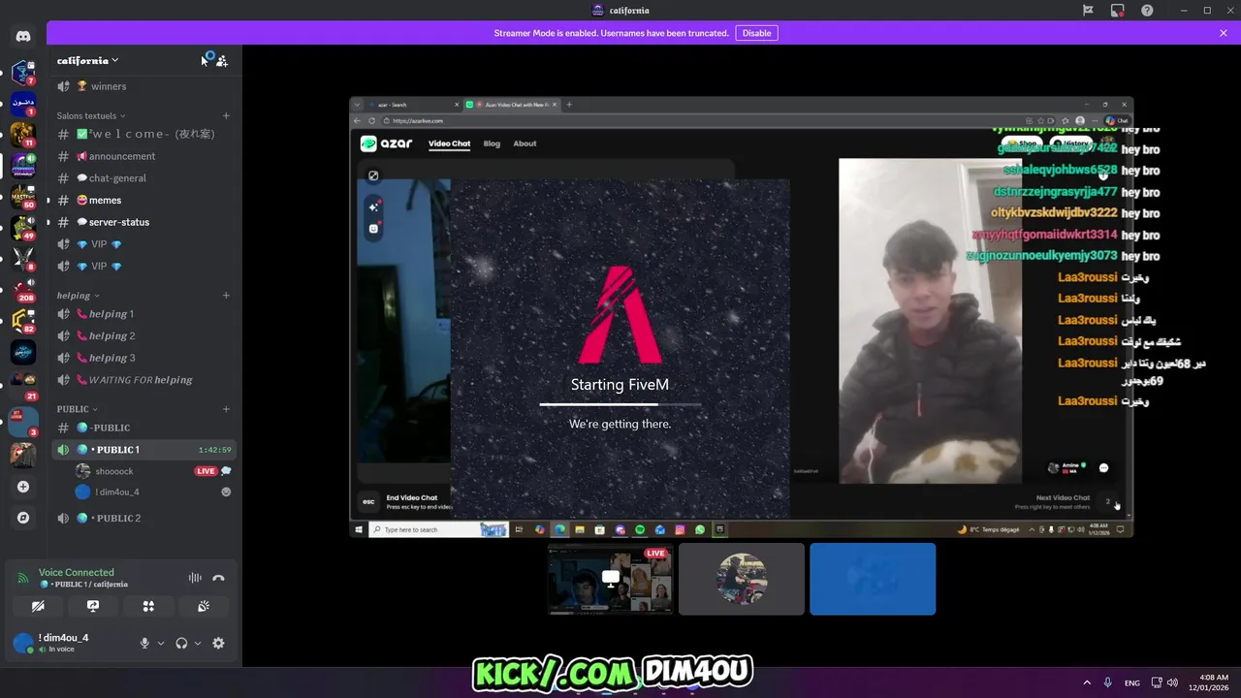The height and width of the screenshot is (698, 1241).
Task: Open Discord direct messages home icon
Action: tap(23, 37)
